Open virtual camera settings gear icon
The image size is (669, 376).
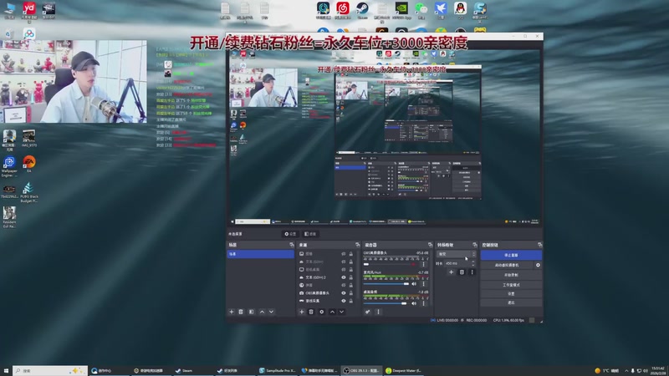pos(538,265)
